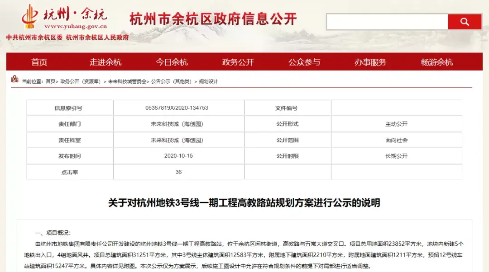The height and width of the screenshot is (272, 489).
Task: Click the 首页 breadcrumb link
Action: click(x=50, y=82)
